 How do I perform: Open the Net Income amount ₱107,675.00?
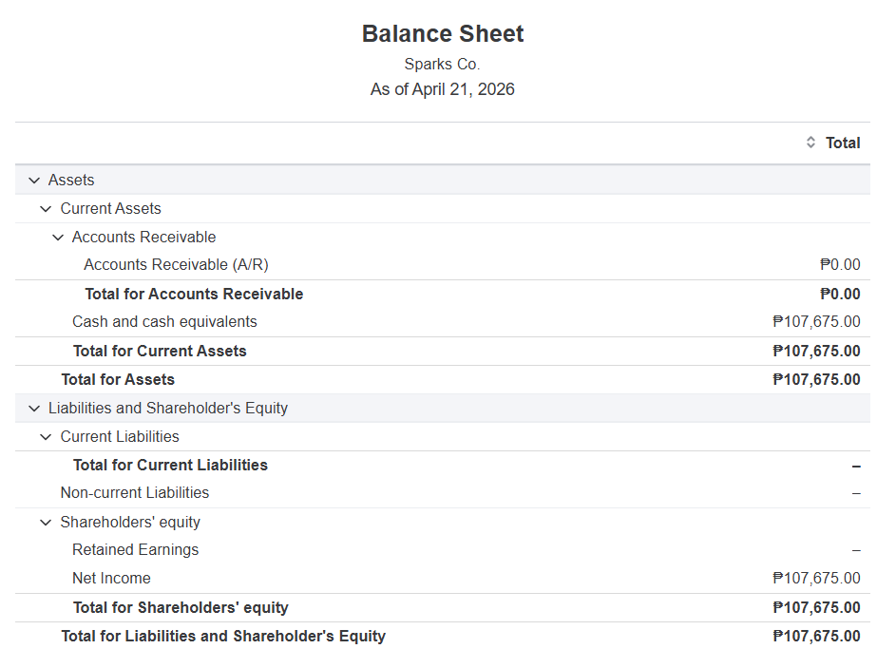(816, 579)
